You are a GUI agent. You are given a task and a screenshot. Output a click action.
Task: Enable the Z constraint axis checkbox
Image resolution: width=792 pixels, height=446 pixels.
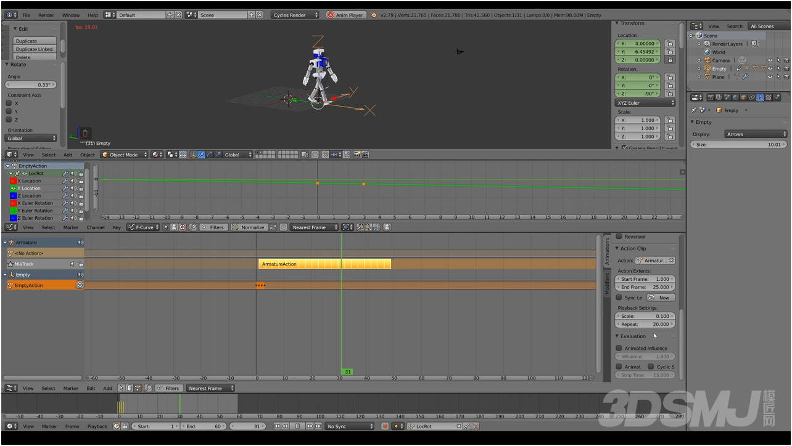9,120
